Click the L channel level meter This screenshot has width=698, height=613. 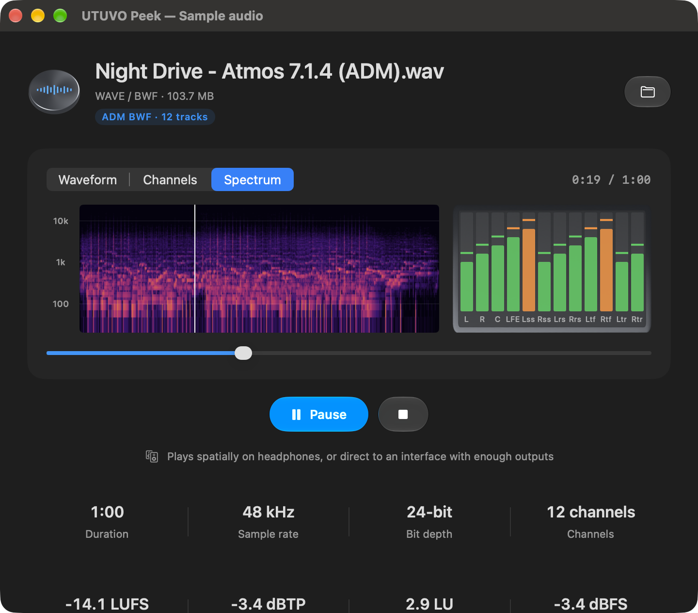click(467, 262)
